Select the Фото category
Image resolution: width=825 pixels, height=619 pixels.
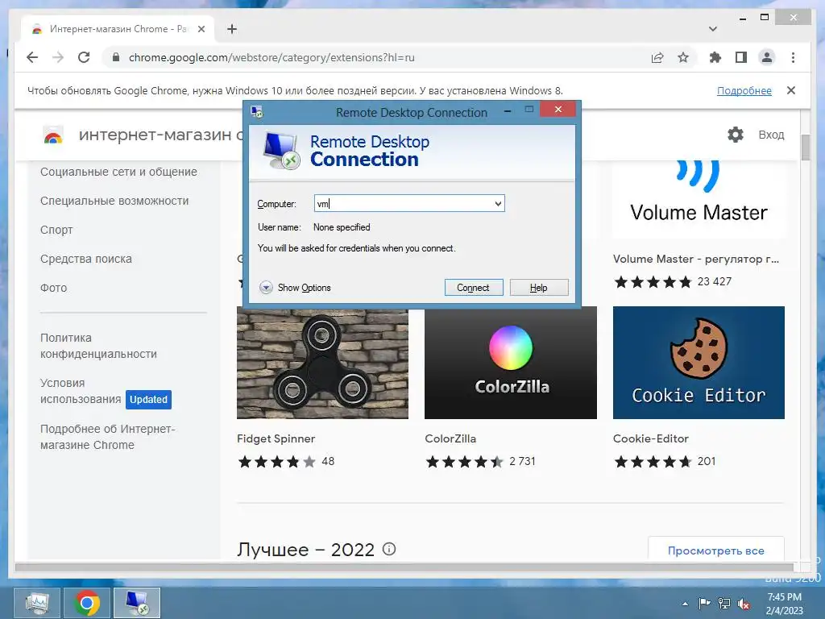tap(54, 288)
